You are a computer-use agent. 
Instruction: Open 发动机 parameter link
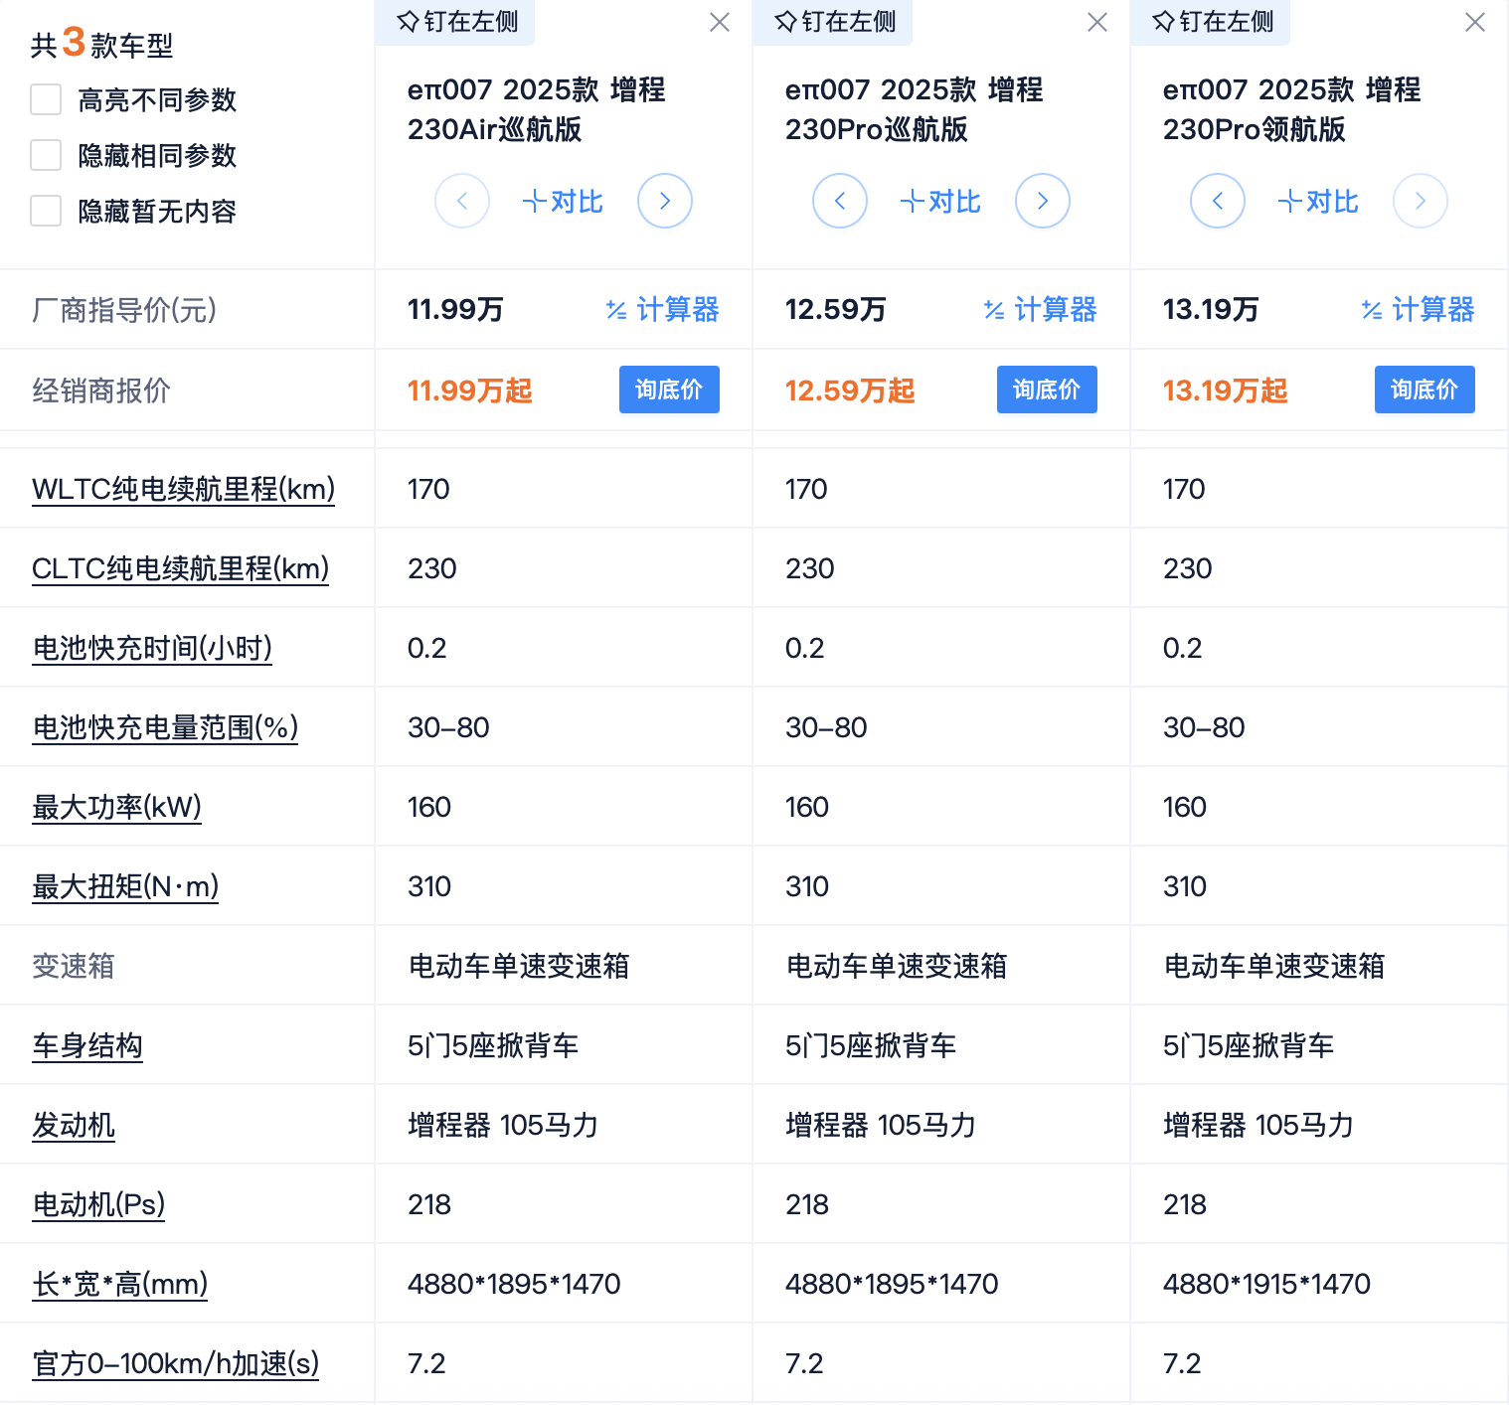[74, 1125]
